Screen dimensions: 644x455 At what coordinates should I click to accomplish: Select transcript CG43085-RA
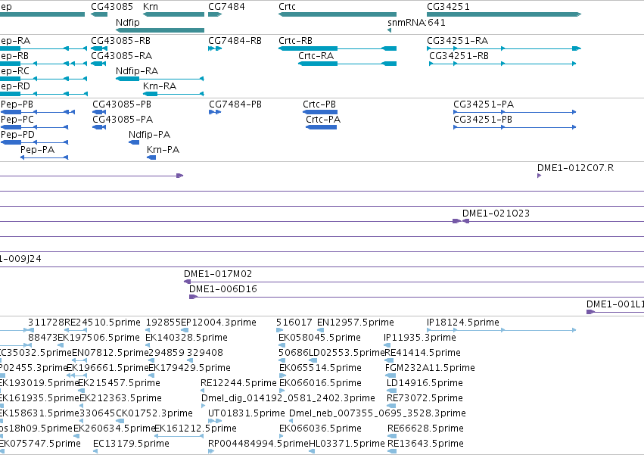[122, 55]
